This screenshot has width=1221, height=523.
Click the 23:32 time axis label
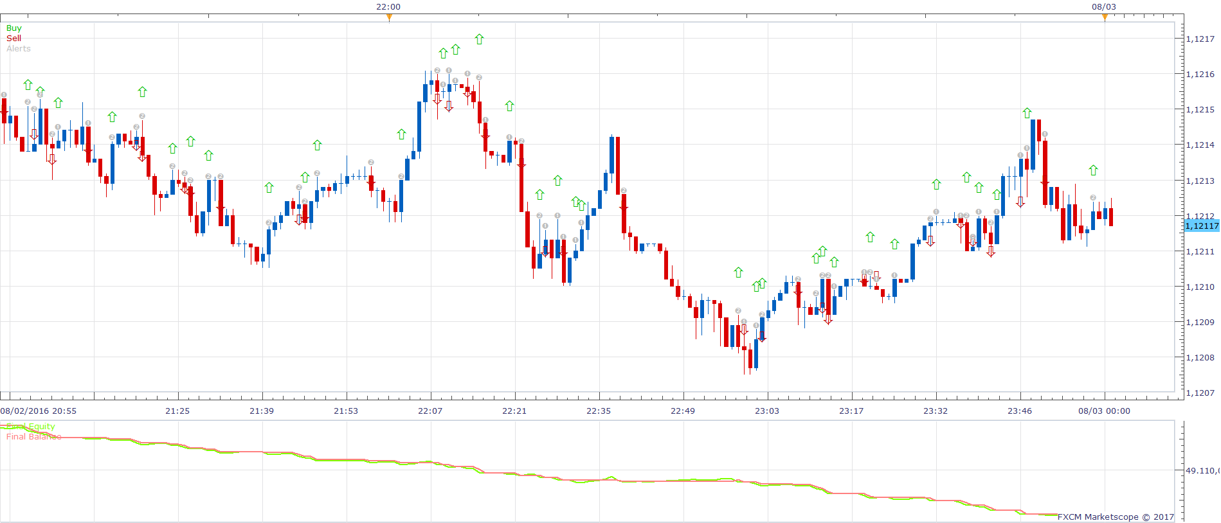click(x=936, y=411)
